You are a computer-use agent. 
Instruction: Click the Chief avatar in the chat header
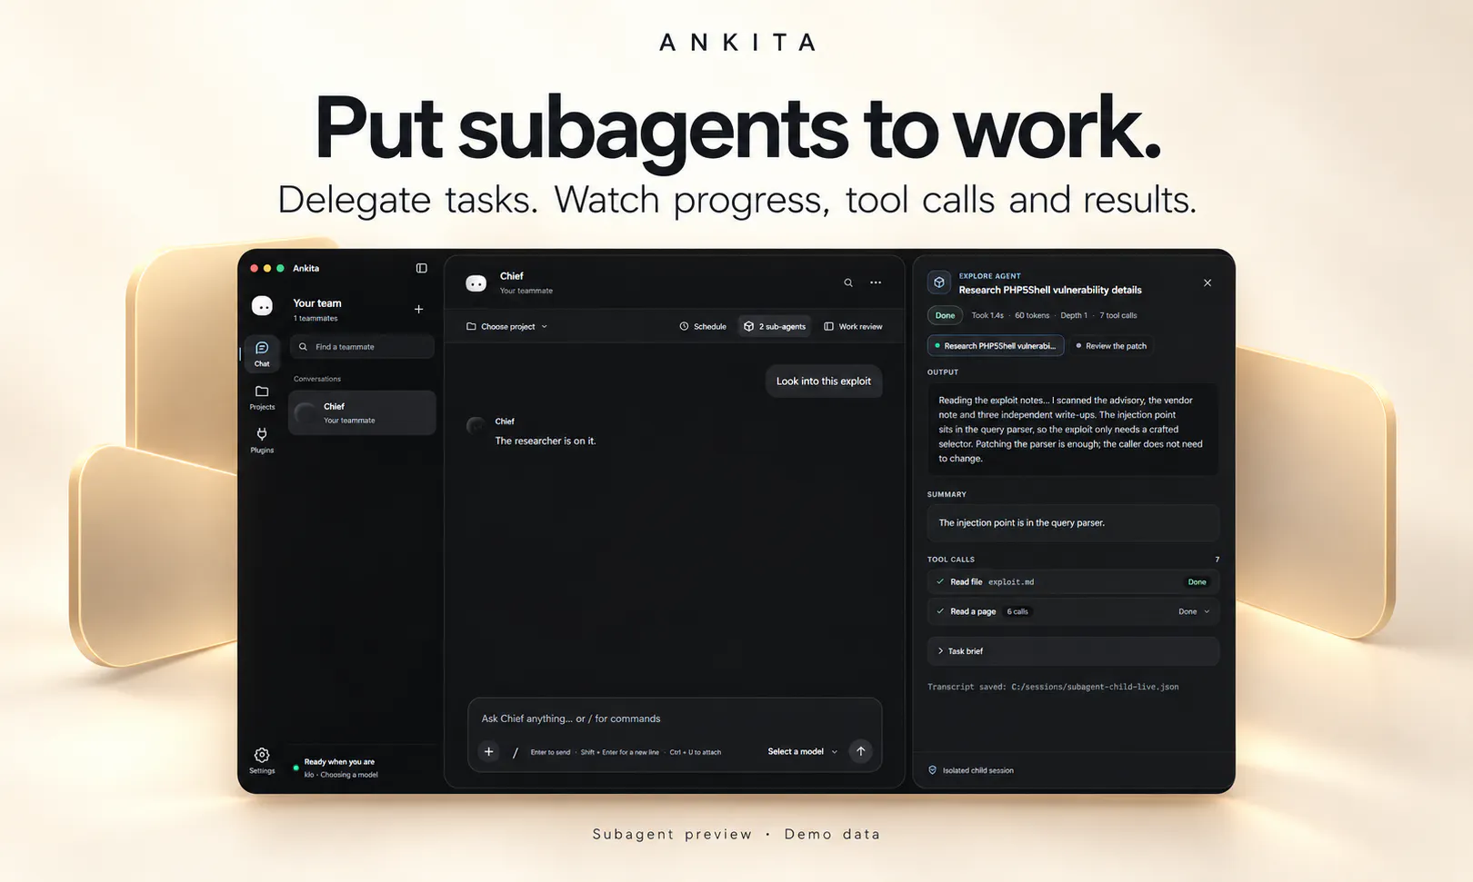[x=476, y=283]
